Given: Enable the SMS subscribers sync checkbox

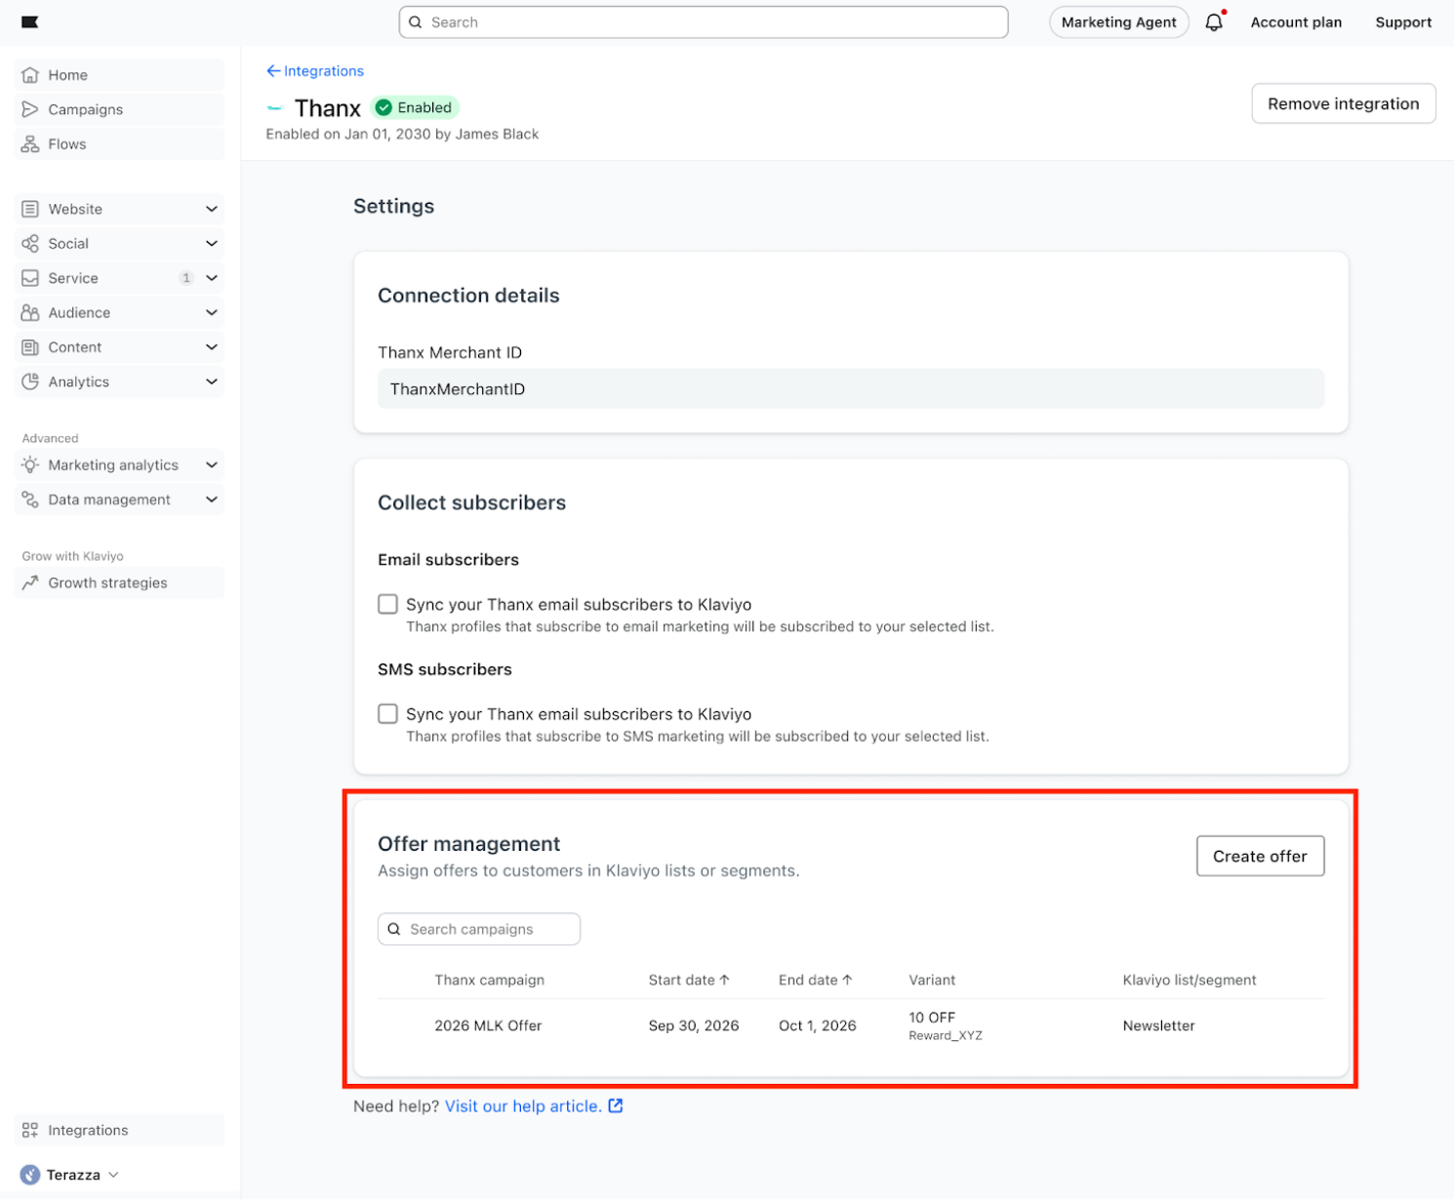Looking at the screenshot, I should (x=388, y=714).
